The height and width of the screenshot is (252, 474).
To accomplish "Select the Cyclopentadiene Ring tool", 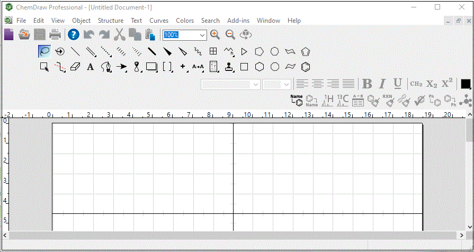I will 306,52.
